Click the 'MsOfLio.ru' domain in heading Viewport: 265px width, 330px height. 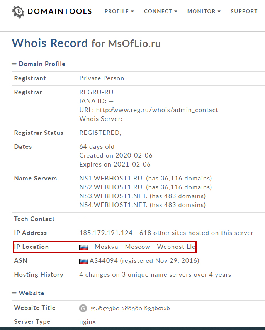point(134,44)
